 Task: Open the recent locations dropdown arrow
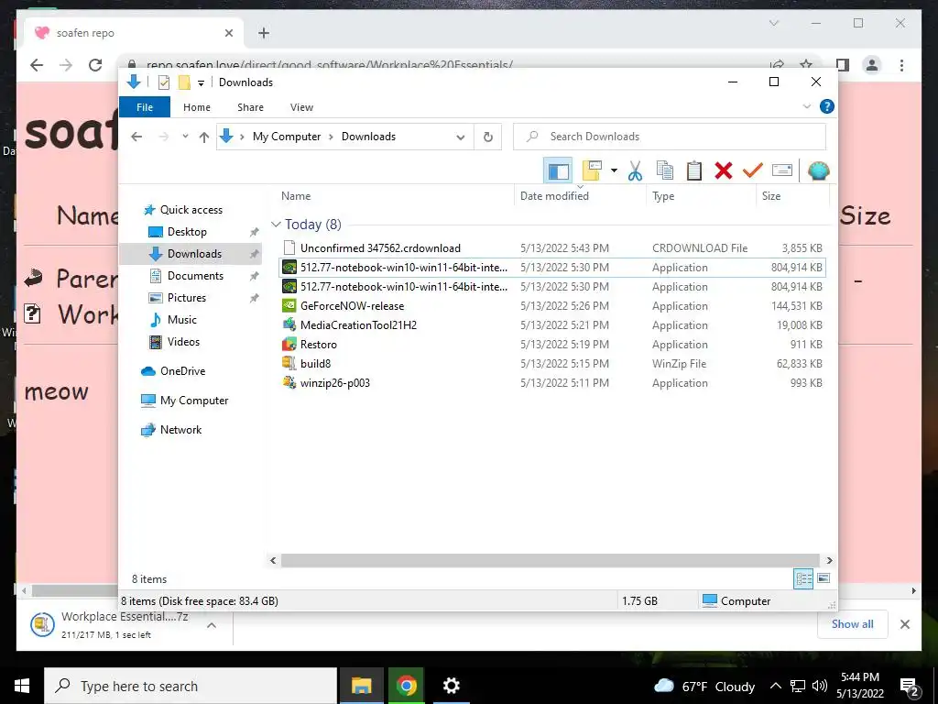[x=185, y=137]
